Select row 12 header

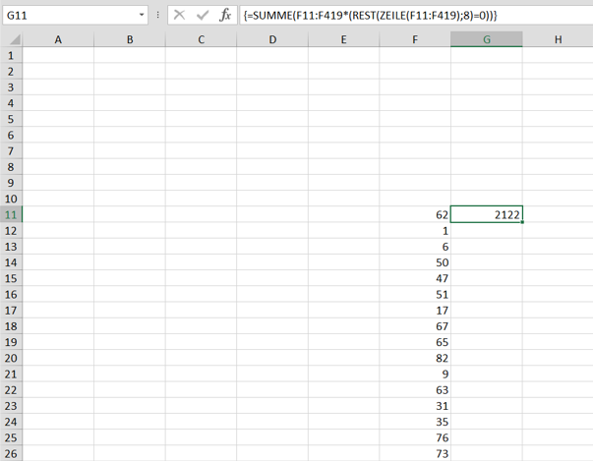tap(11, 230)
